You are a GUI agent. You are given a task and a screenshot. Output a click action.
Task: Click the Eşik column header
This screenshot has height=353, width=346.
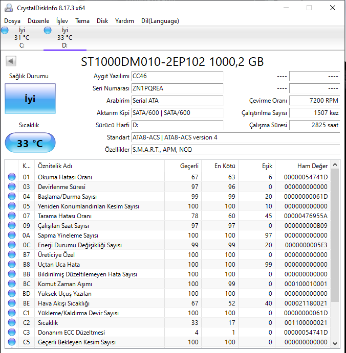pyautogui.click(x=256, y=166)
